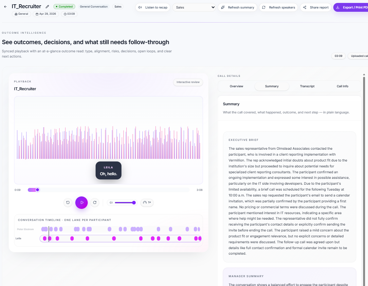Click the Apr 29, 2026 date chip
This screenshot has height=286, width=368.
[x=46, y=14]
